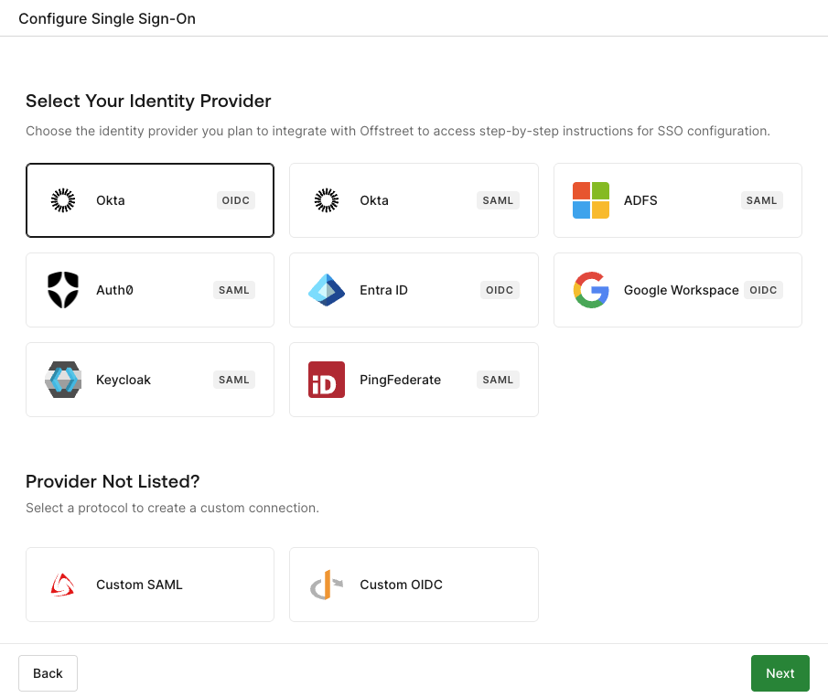
Task: Click the ADFS Microsoft four-square logo
Action: [x=591, y=200]
